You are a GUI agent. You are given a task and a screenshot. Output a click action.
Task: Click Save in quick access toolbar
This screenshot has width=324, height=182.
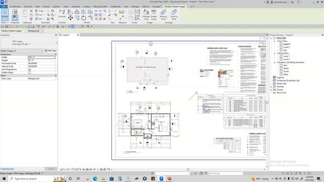[x=7, y=26]
